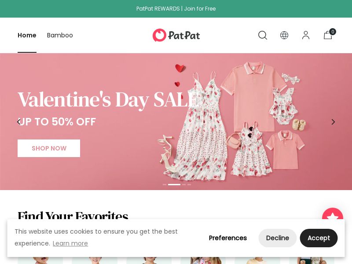Select the first carousel indicator dot
352x264 pixels.
pyautogui.click(x=165, y=184)
